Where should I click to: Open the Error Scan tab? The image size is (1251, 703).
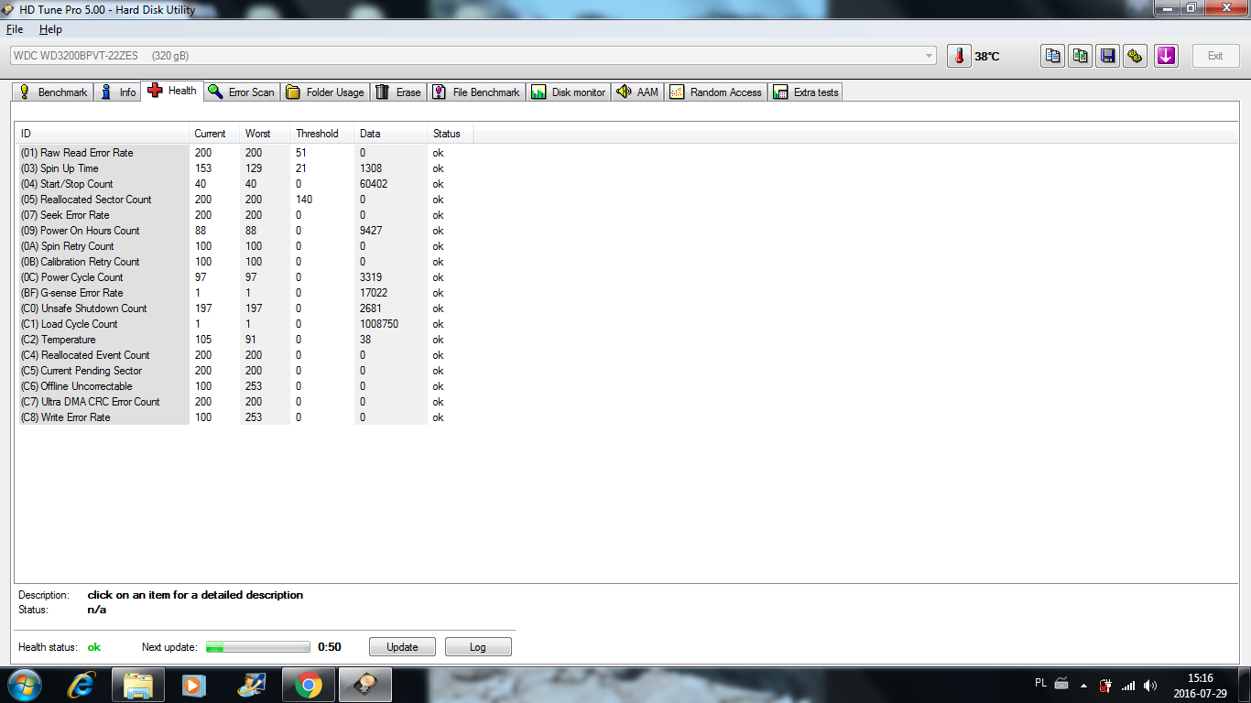click(242, 92)
